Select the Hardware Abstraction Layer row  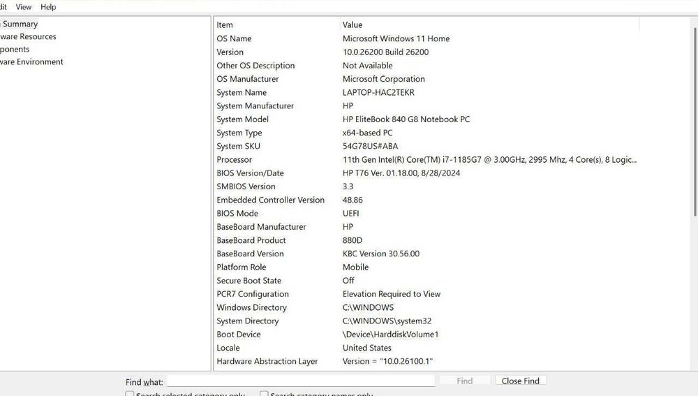click(426, 361)
